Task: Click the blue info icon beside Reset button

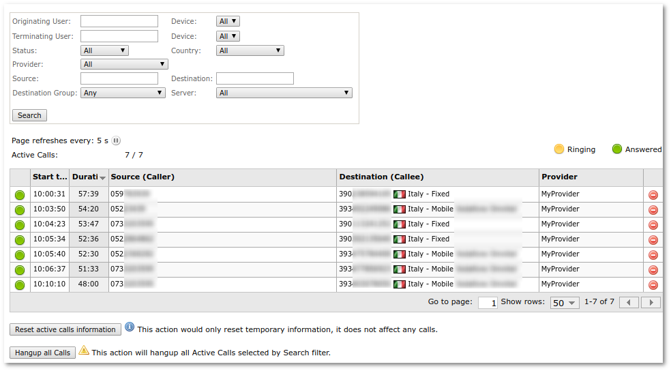Action: click(x=130, y=328)
